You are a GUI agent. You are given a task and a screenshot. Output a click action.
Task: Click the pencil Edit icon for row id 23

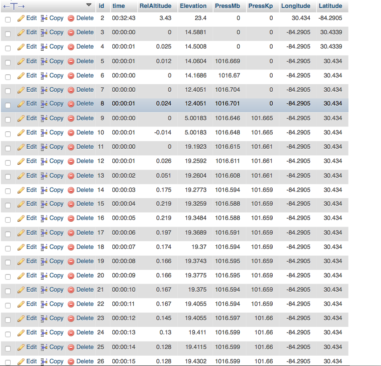pyautogui.click(x=21, y=318)
